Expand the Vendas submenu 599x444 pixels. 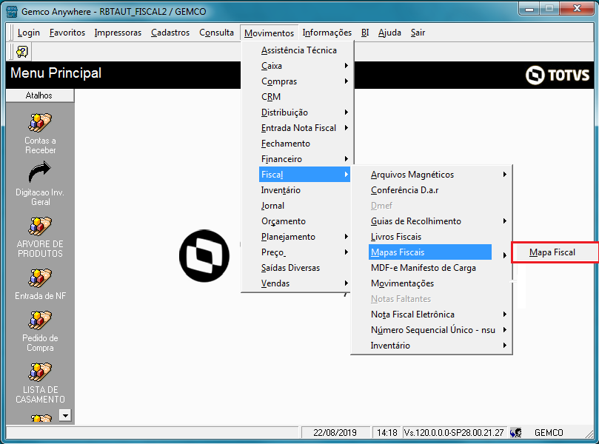[x=304, y=283]
